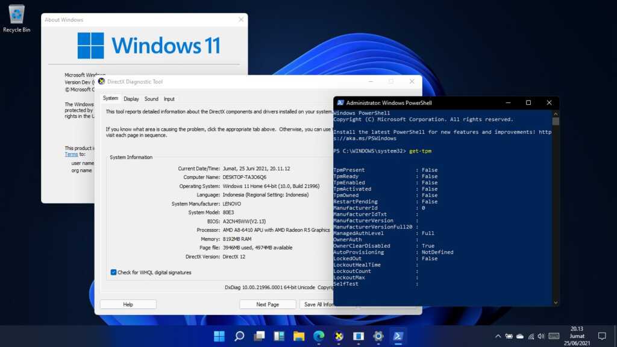617x347 pixels.
Task: Switch to the Sound tab
Action: click(151, 99)
